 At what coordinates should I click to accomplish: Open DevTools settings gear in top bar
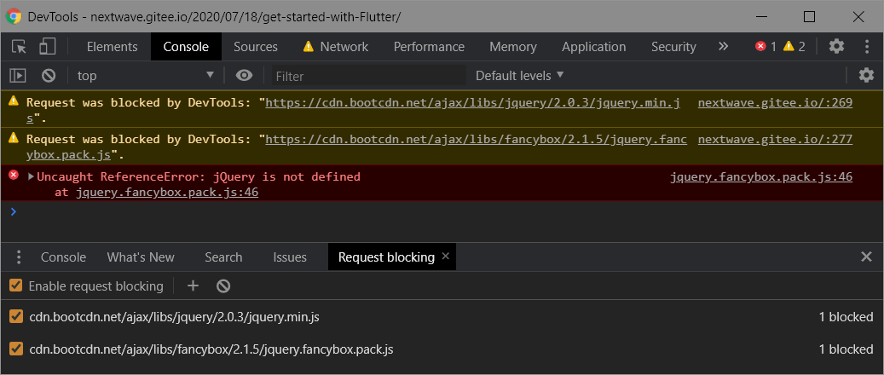(836, 46)
